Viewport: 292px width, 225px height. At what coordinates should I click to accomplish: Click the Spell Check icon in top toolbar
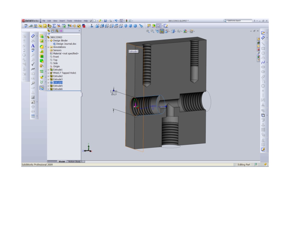tap(26, 26)
